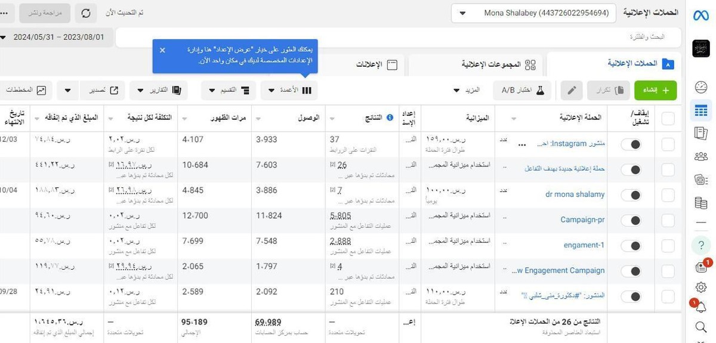The height and width of the screenshot is (343, 716).
Task: Open the news icon with red badge above the gear
Action: (701, 267)
